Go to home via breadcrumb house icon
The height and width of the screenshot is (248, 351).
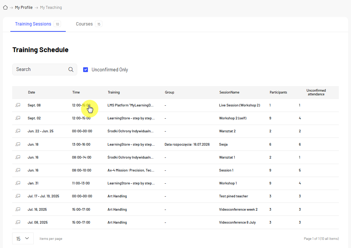point(6,8)
